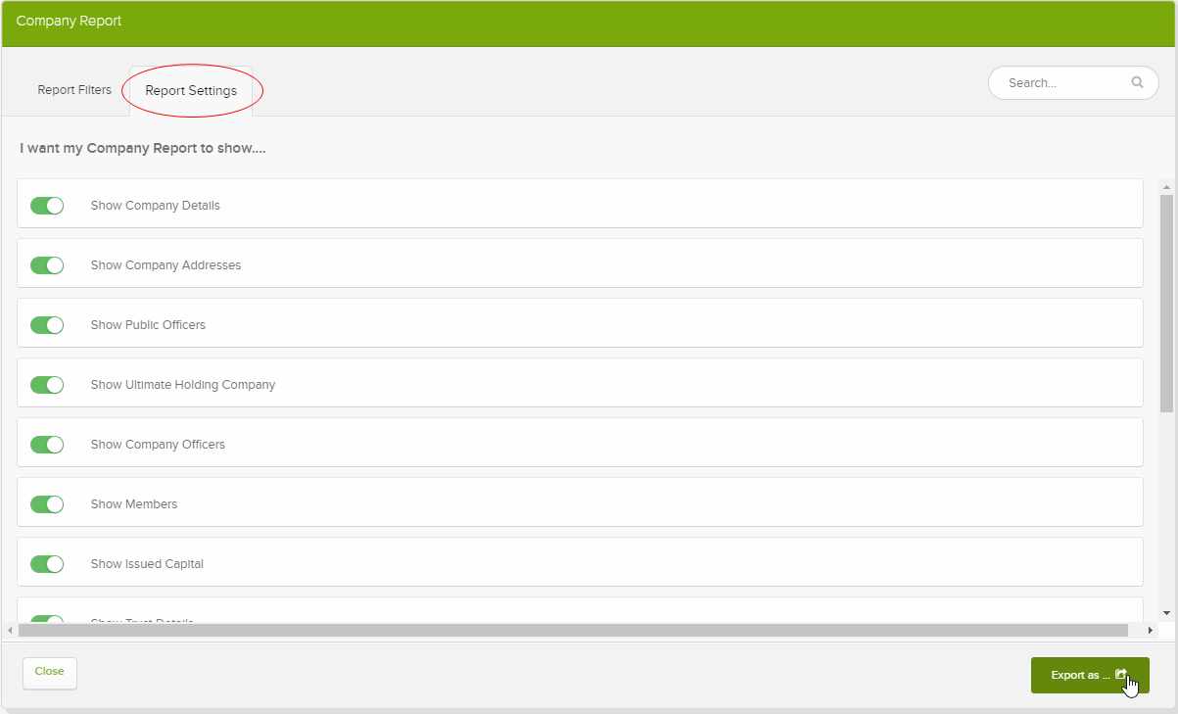The width and height of the screenshot is (1178, 714).
Task: Click the Show Company Addresses label
Action: (x=165, y=265)
